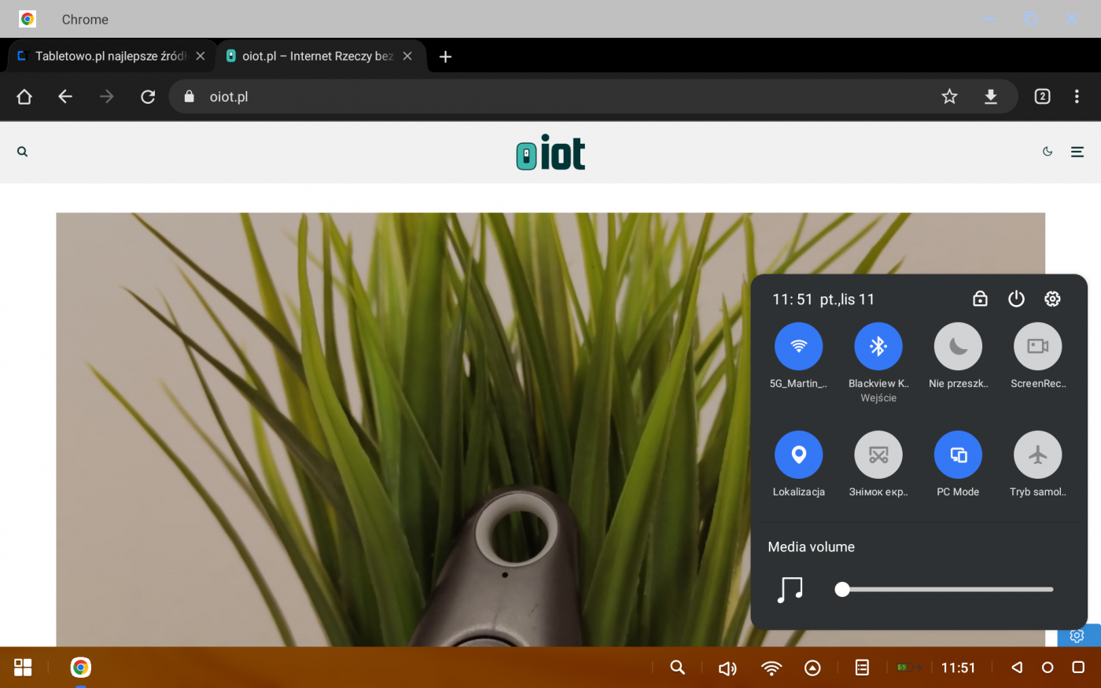
Task: Click the download icon in the toolbar
Action: (x=990, y=97)
